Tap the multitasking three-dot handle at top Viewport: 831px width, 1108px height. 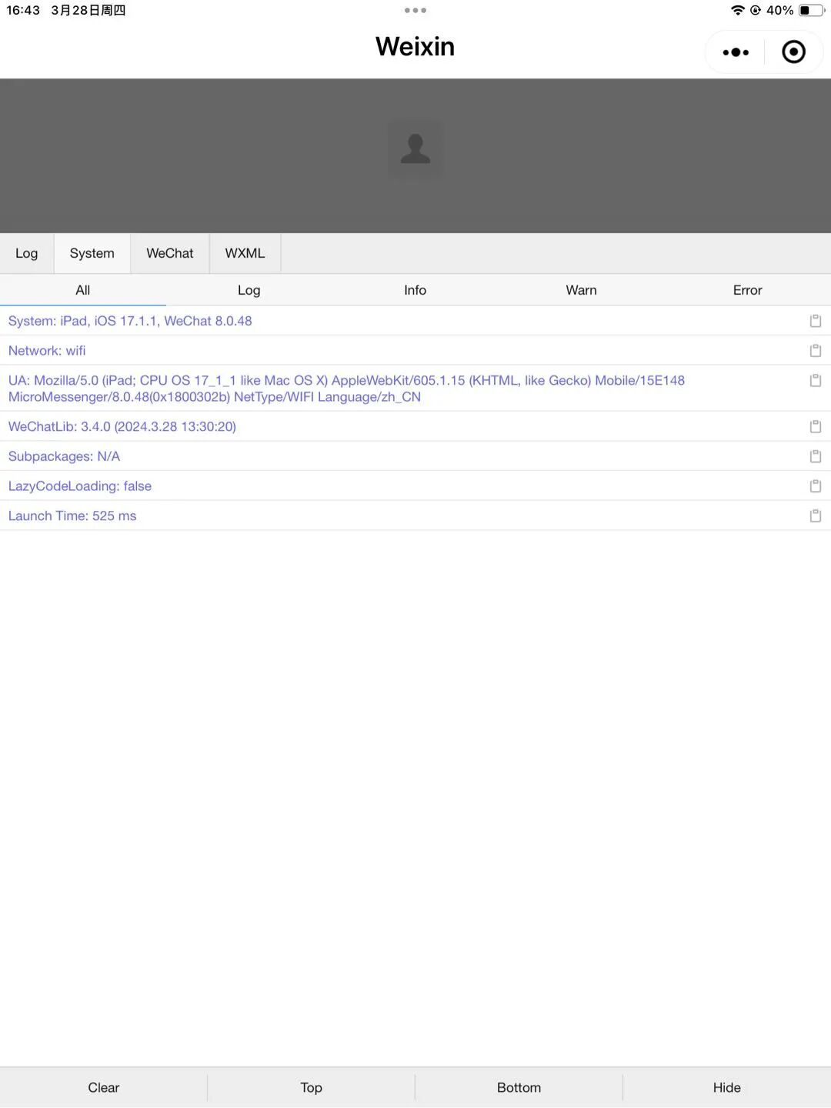point(415,10)
